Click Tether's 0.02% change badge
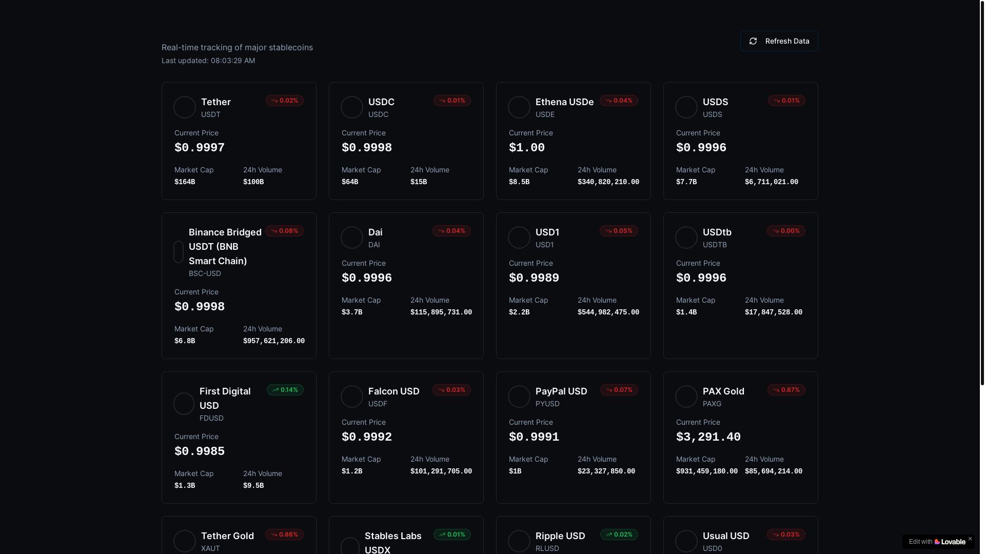The image size is (985, 554). (285, 101)
